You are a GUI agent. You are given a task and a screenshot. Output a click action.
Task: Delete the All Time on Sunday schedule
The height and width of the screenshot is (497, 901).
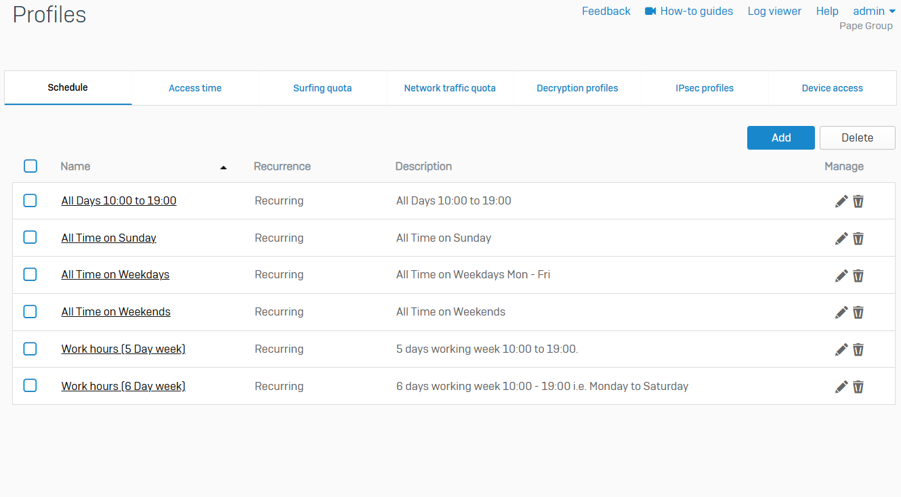click(858, 238)
